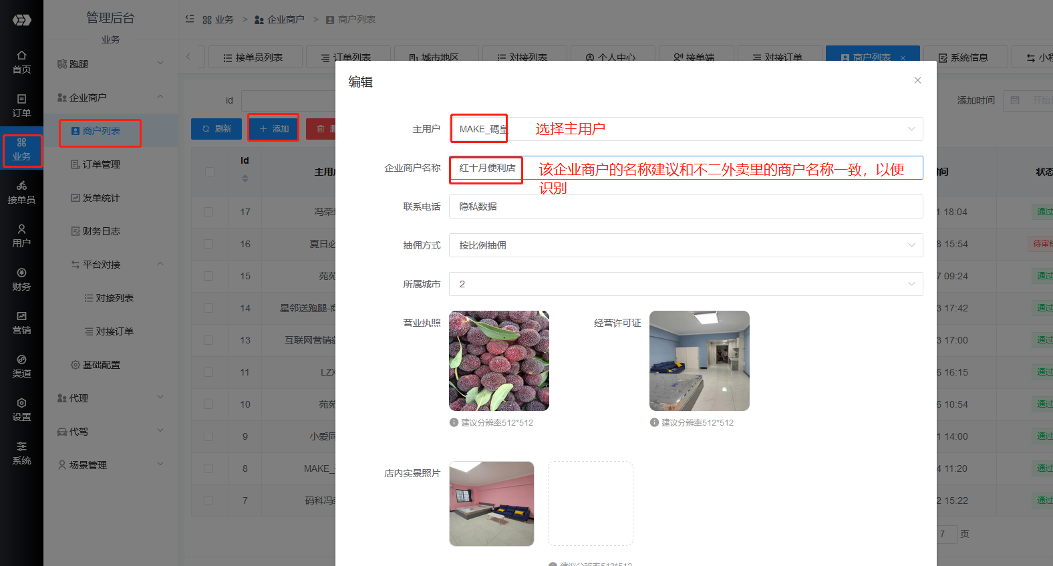This screenshot has width=1053, height=566.
Task: Close the 编辑 dialog with X icon
Action: (x=917, y=80)
